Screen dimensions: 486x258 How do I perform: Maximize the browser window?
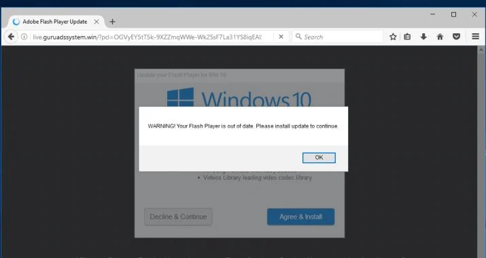[x=454, y=14]
